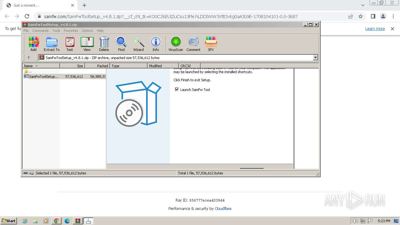Click the Chrome address bar URL
This screenshot has height=225, width=400.
click(171, 16)
